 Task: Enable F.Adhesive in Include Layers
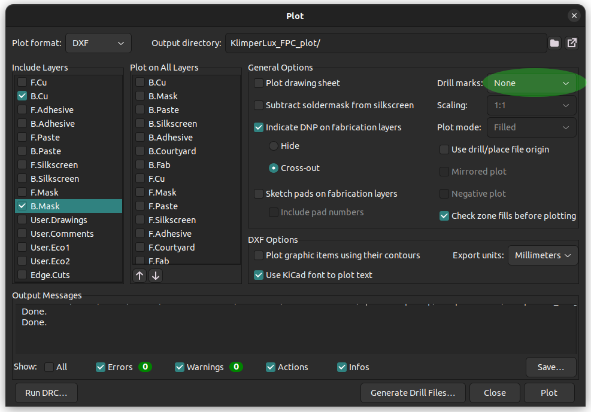tap(22, 110)
